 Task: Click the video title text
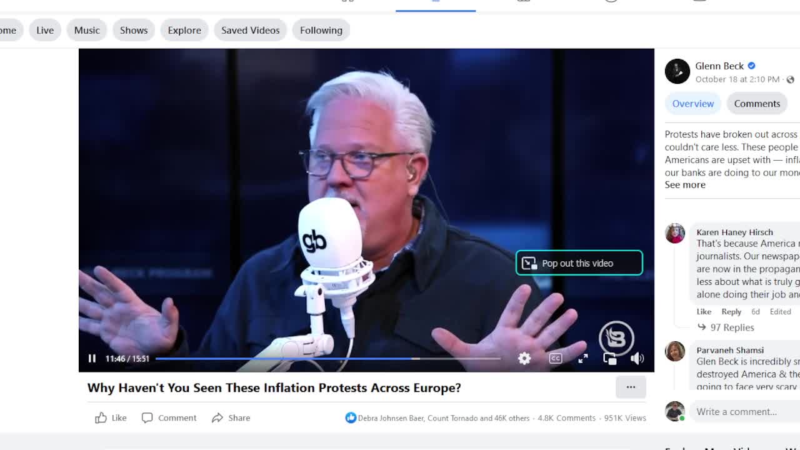pyautogui.click(x=274, y=387)
